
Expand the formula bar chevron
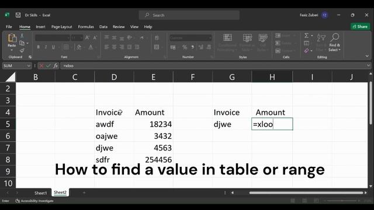pyautogui.click(x=369, y=66)
